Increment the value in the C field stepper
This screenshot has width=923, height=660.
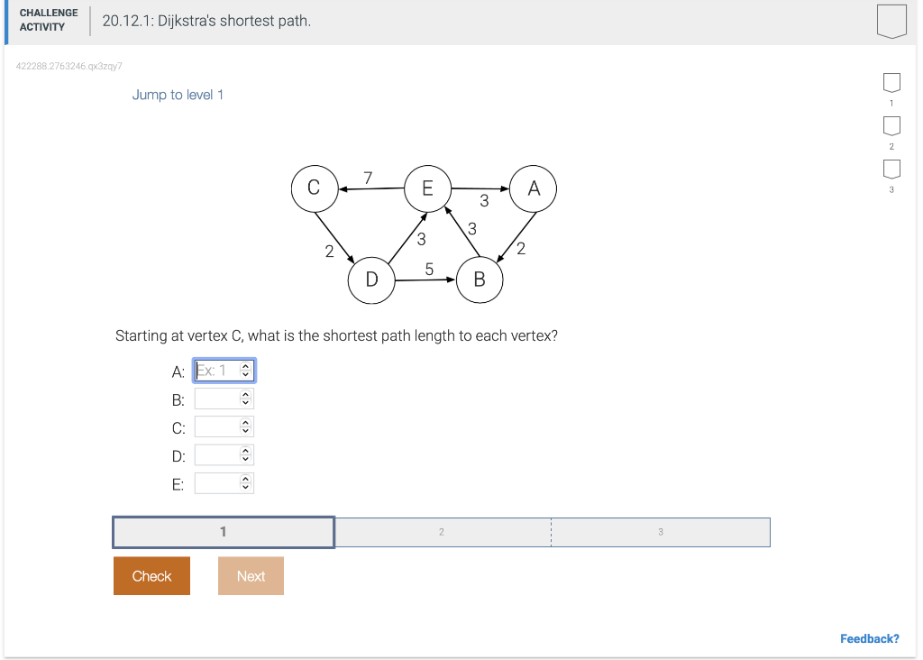pyautogui.click(x=246, y=422)
